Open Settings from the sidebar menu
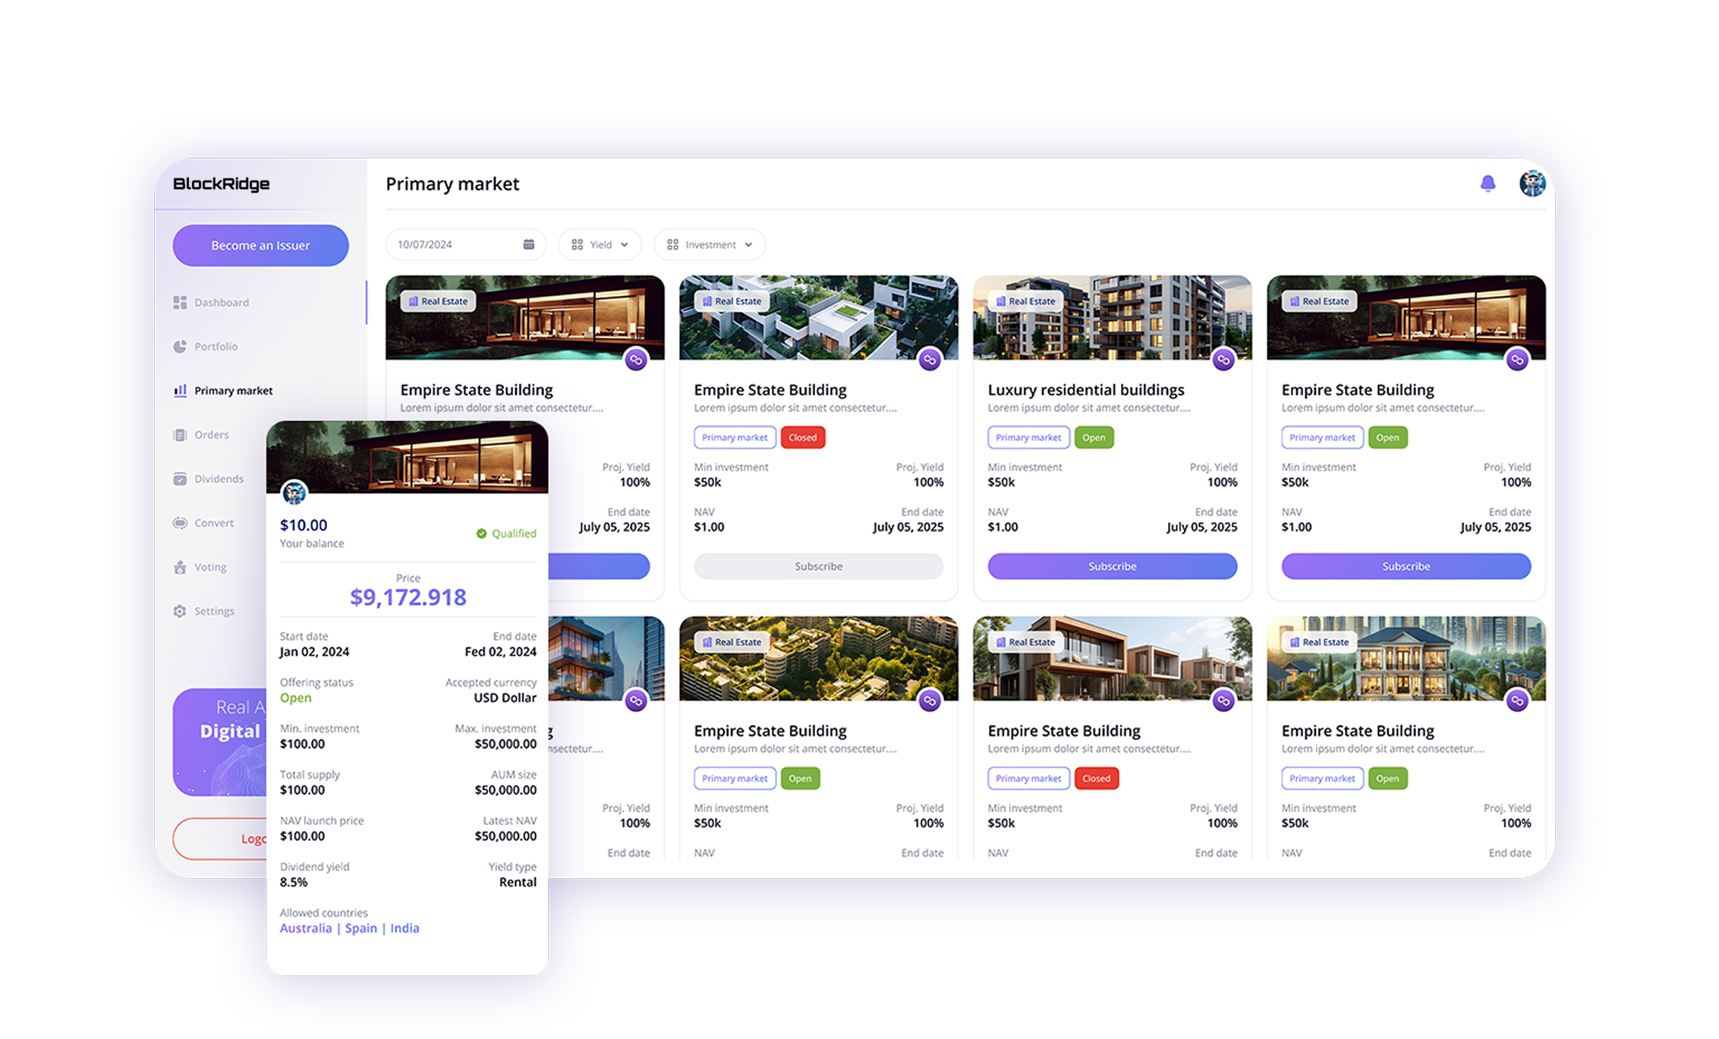Image resolution: width=1719 pixels, height=1039 pixels. point(214,610)
